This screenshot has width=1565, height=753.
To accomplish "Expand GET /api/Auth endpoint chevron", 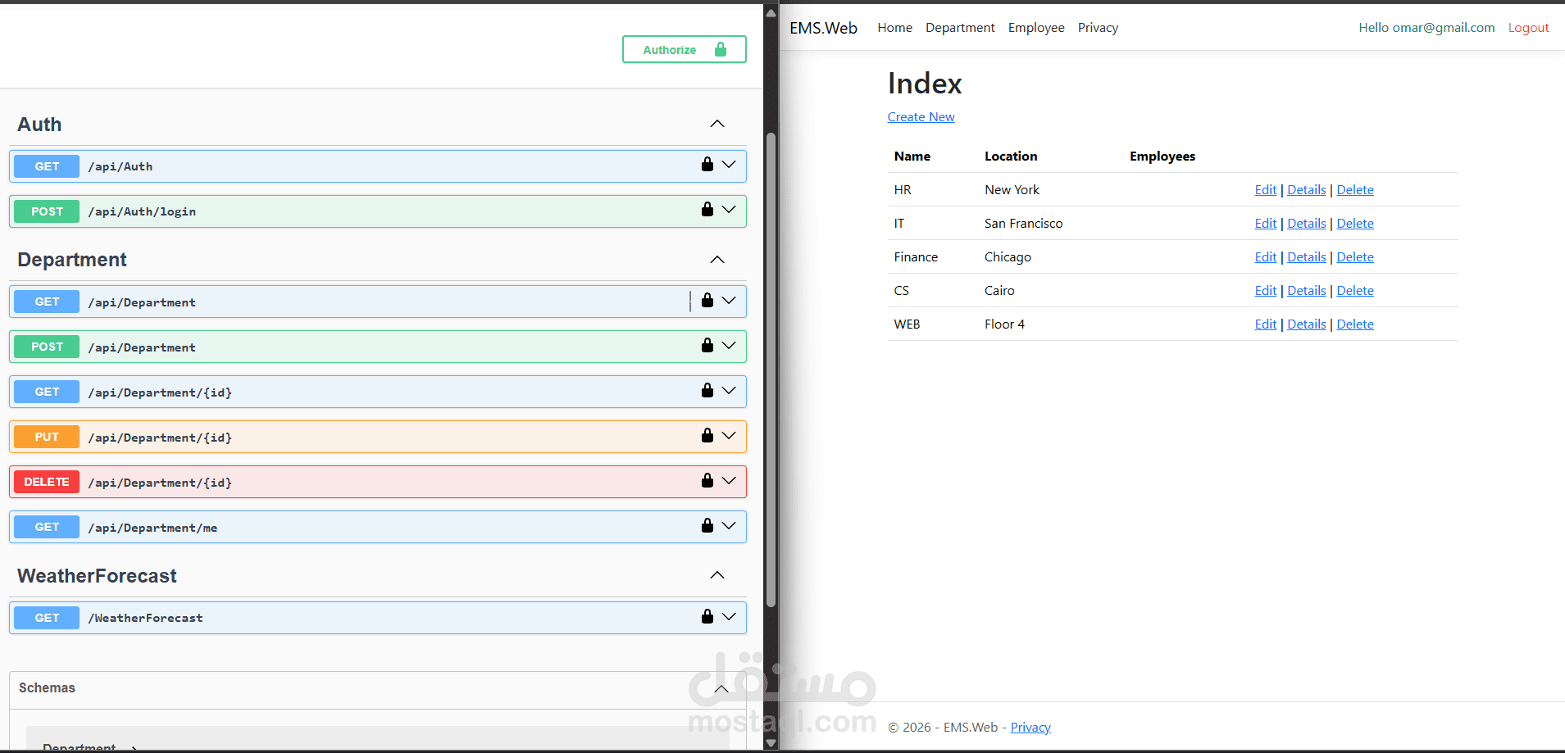I will click(729, 165).
